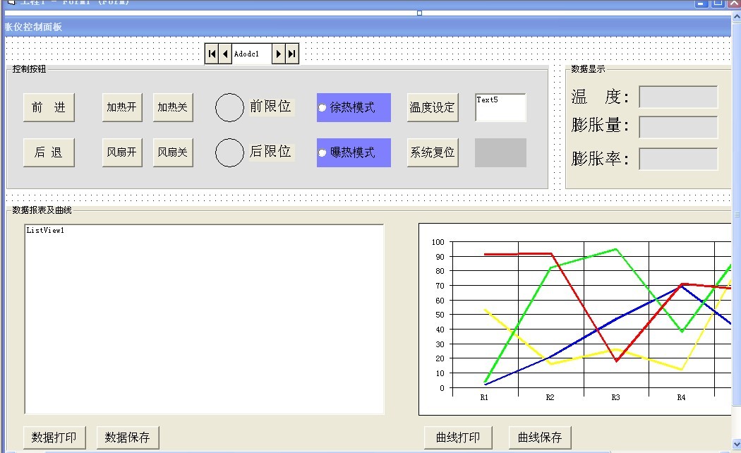The height and width of the screenshot is (453, 741).
Task: Turn on heating with 加热开
Action: (x=122, y=107)
